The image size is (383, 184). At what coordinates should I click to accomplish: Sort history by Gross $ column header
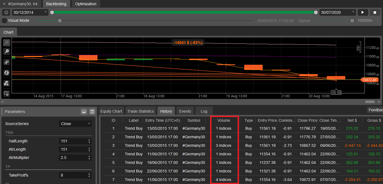pos(374,120)
